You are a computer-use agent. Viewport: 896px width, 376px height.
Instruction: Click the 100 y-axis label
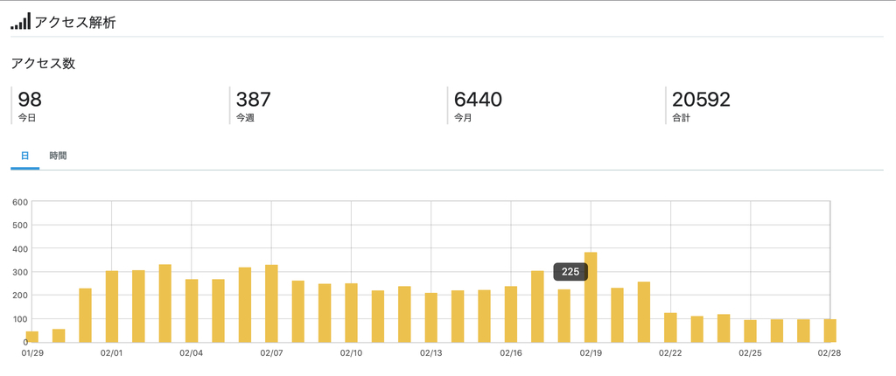tap(19, 318)
